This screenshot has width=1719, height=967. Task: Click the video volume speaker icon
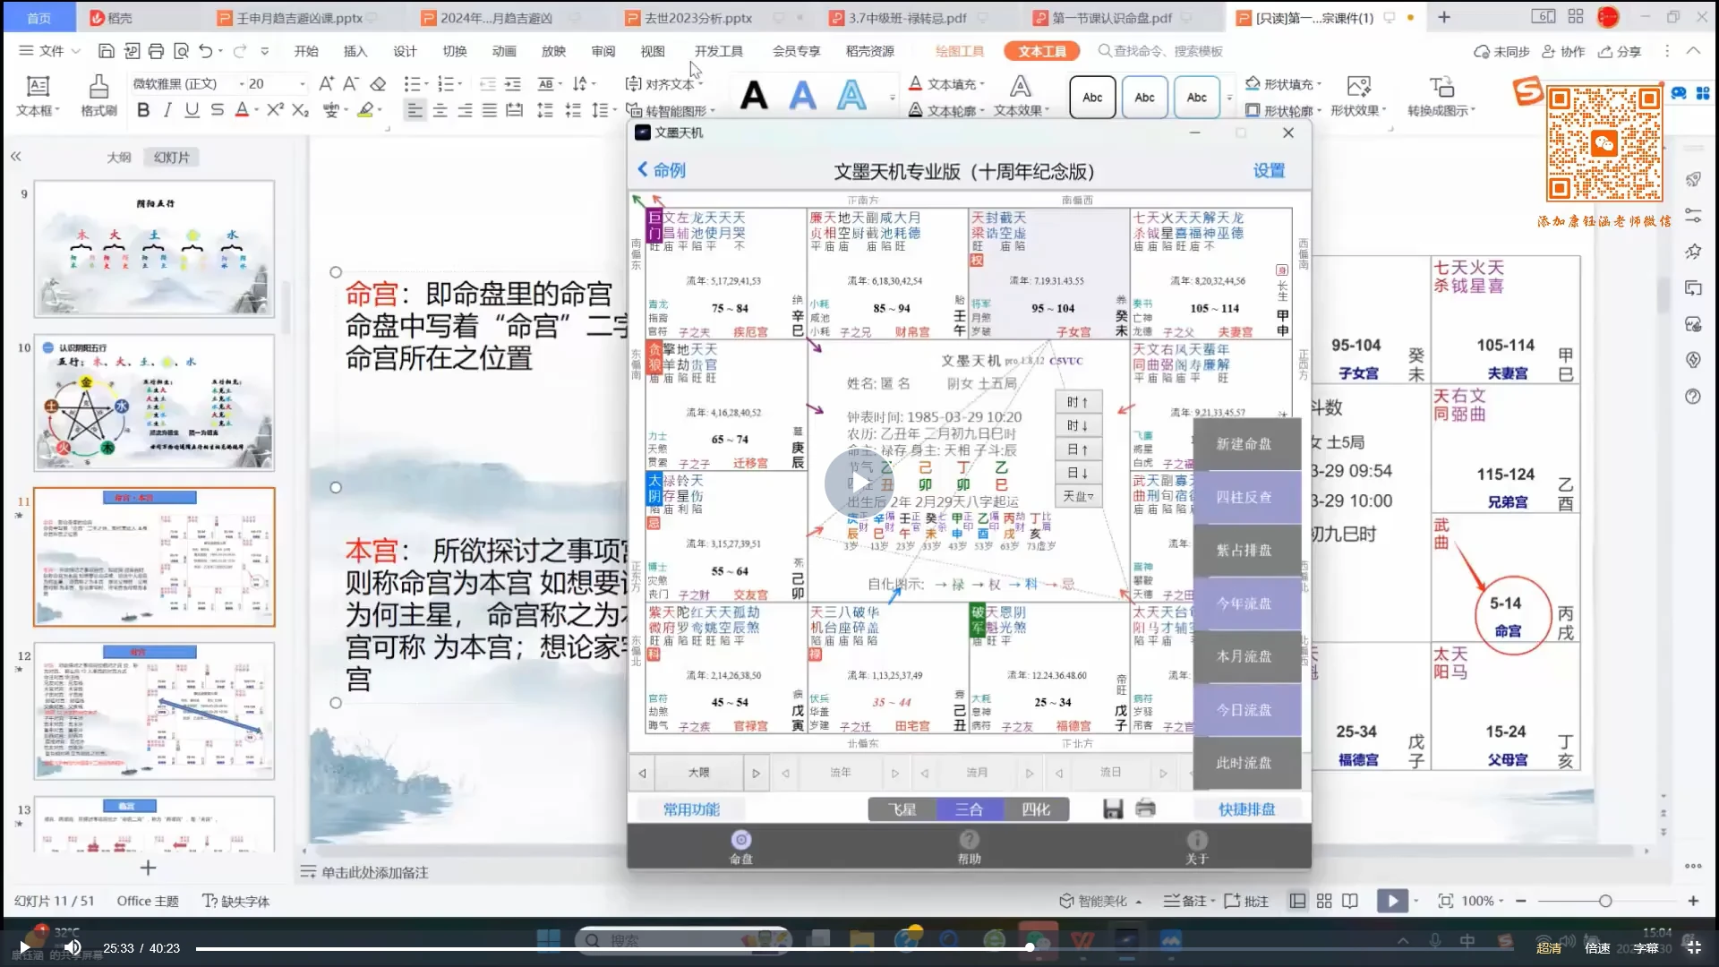[73, 947]
